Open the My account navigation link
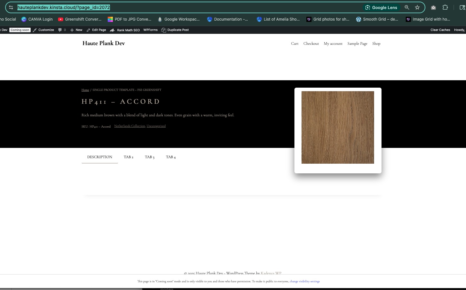The image size is (466, 290). click(x=333, y=43)
